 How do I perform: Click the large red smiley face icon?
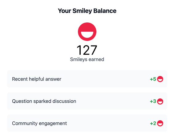point(87,32)
